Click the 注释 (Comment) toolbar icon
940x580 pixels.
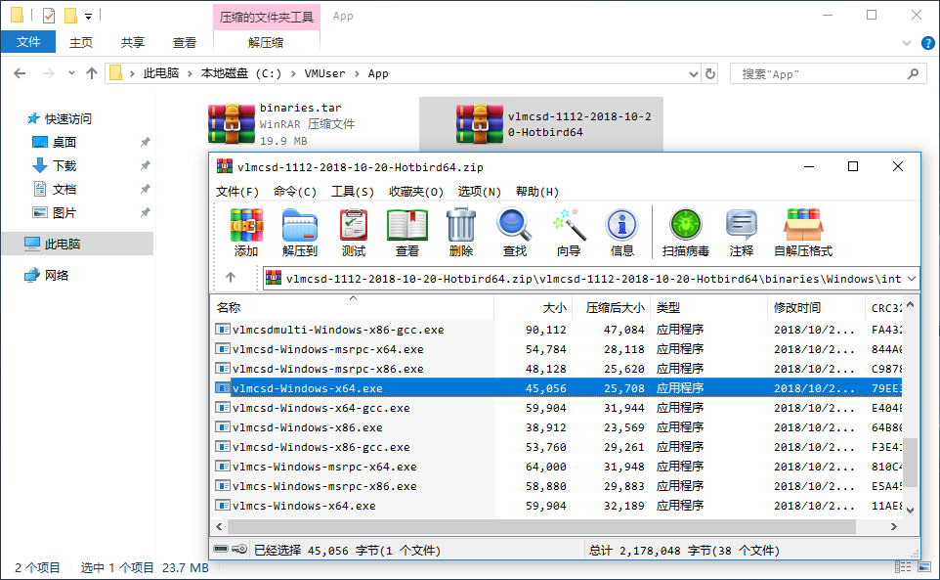click(742, 225)
